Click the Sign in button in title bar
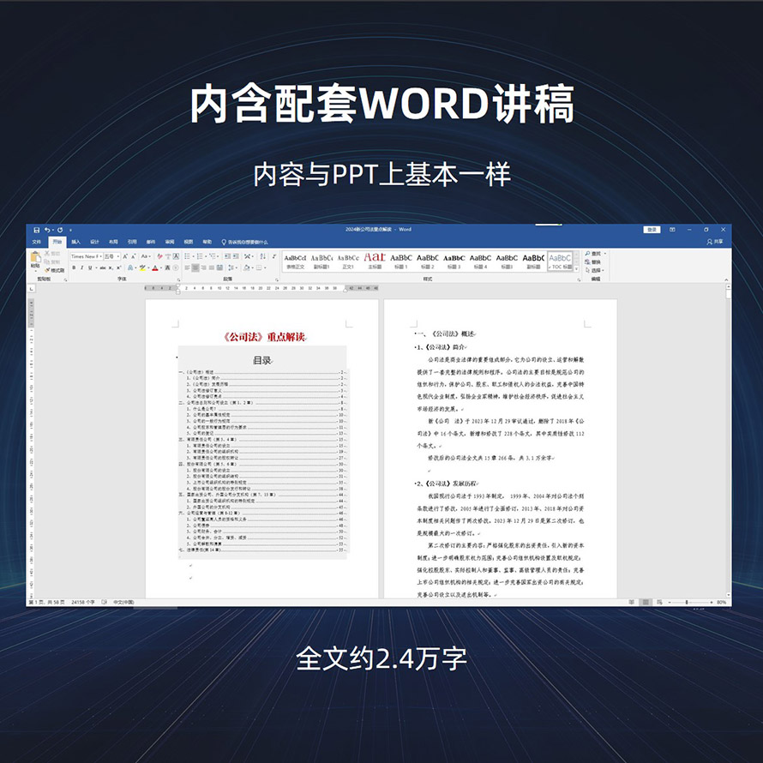This screenshot has width=763, height=763. click(652, 230)
